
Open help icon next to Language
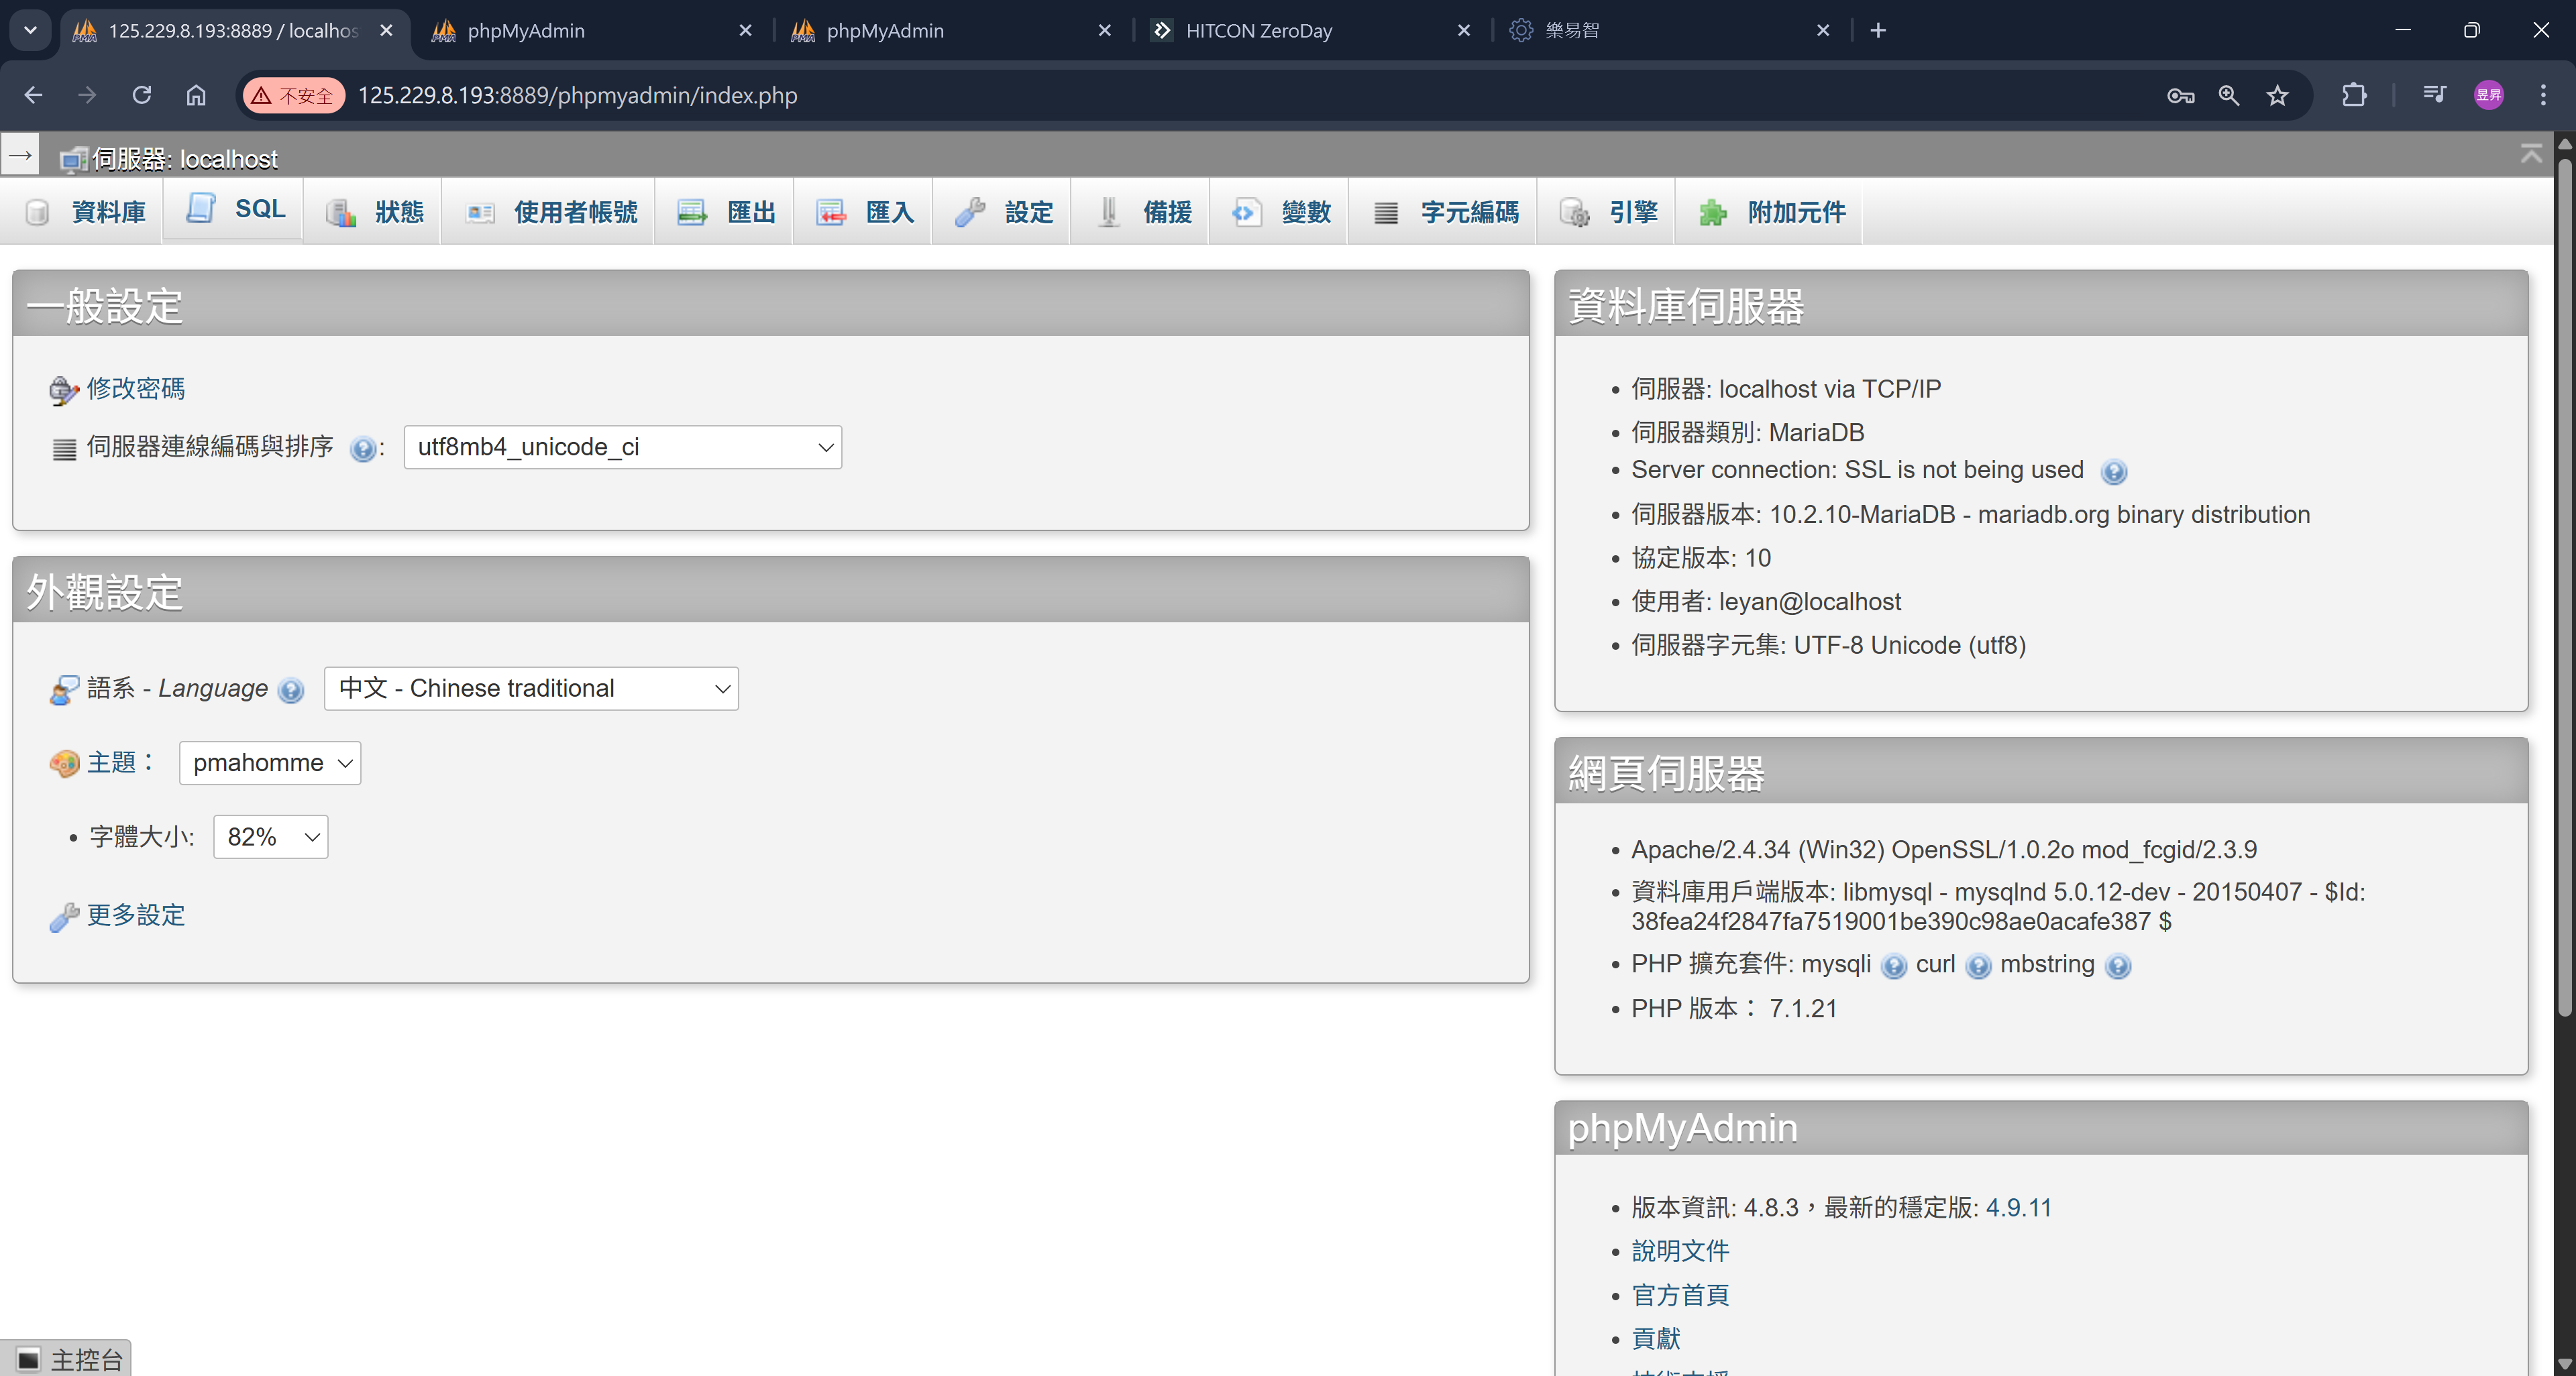coord(291,689)
